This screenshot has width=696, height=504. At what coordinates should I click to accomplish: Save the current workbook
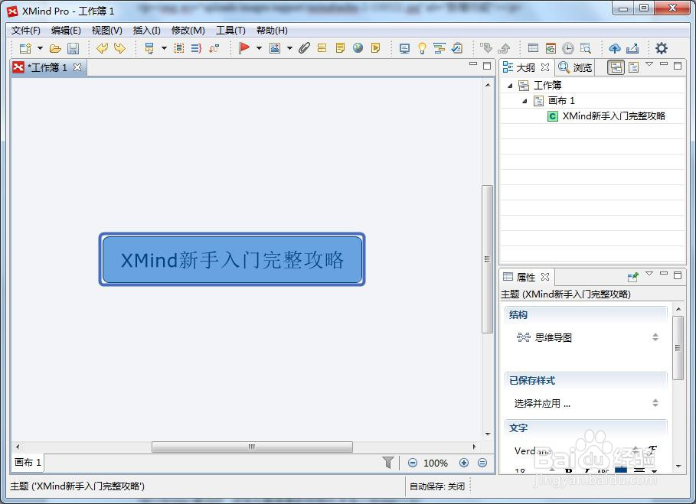pos(73,47)
